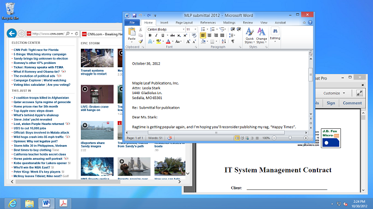This screenshot has height=209, width=373.
Task: Open the File tab in Word
Action: coord(132,22)
